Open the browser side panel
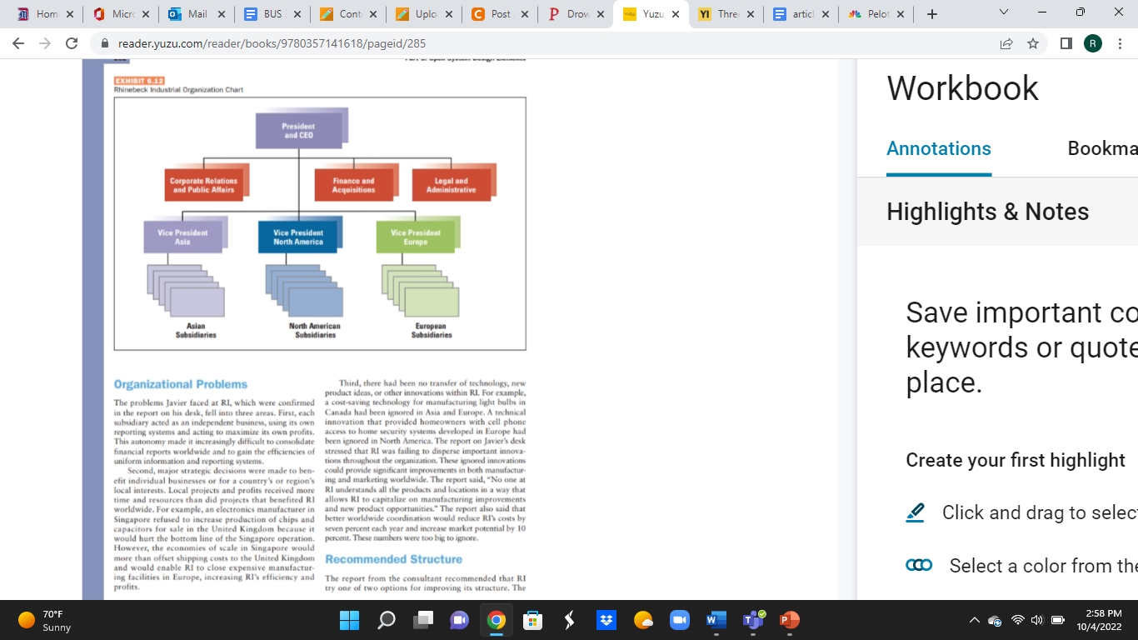The width and height of the screenshot is (1138, 640). [1066, 43]
